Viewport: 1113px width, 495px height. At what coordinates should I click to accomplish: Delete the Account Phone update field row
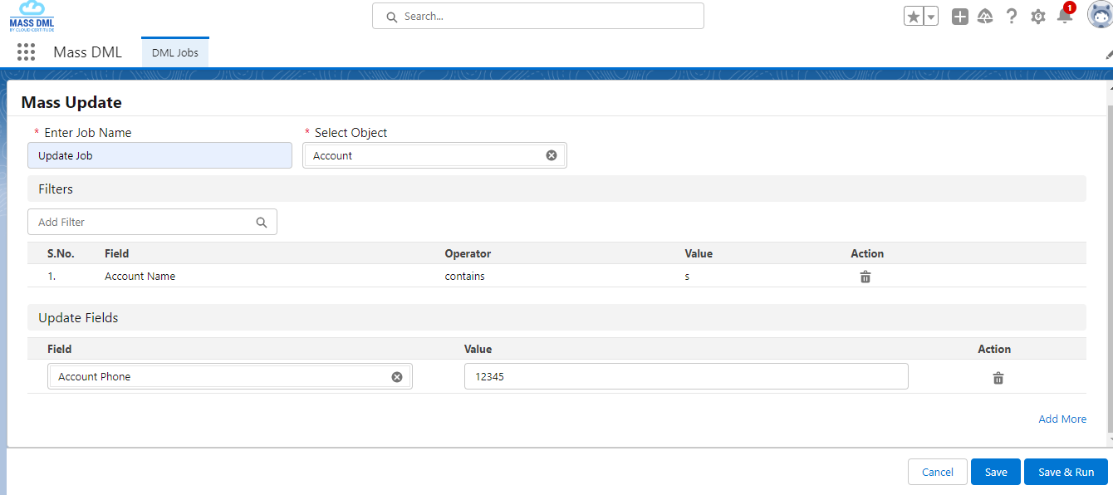998,378
